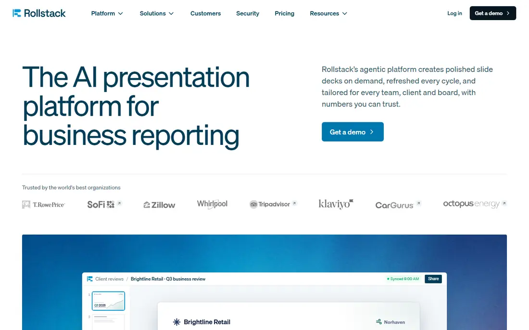This screenshot has height=330, width=529.
Task: Click the Klaviyo logo
Action: 336,204
